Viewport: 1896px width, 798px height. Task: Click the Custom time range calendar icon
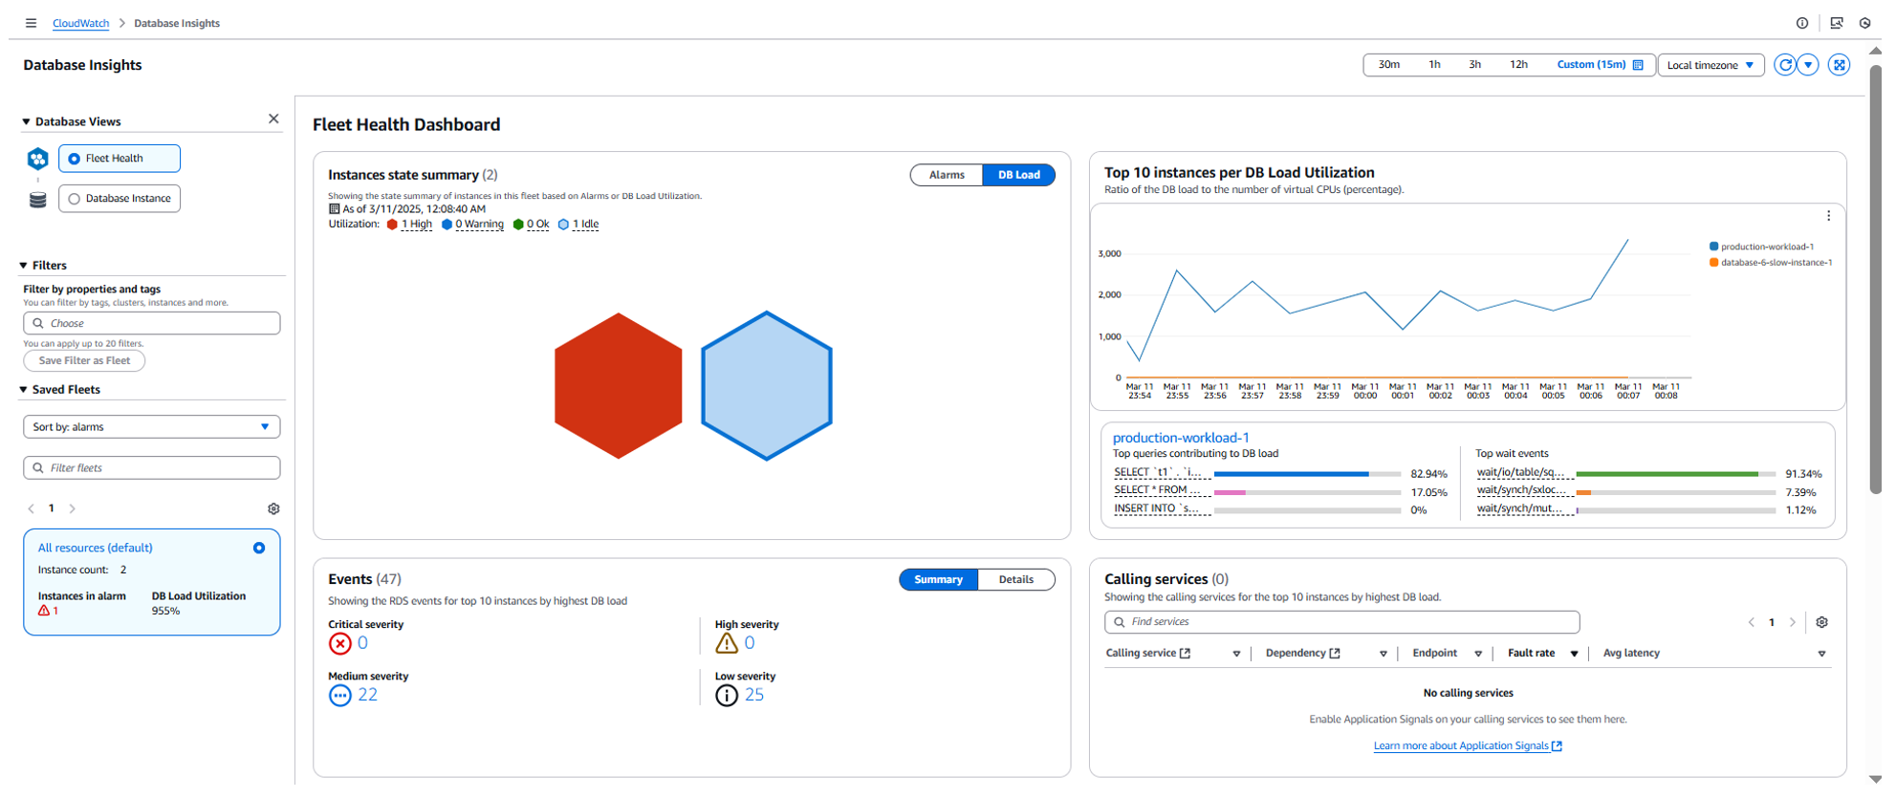point(1638,65)
